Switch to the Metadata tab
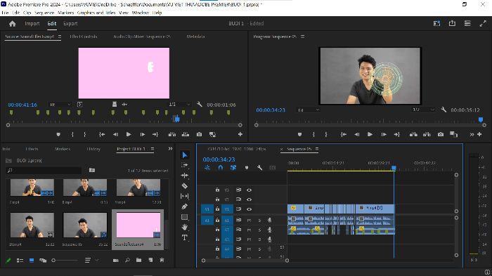 click(195, 37)
